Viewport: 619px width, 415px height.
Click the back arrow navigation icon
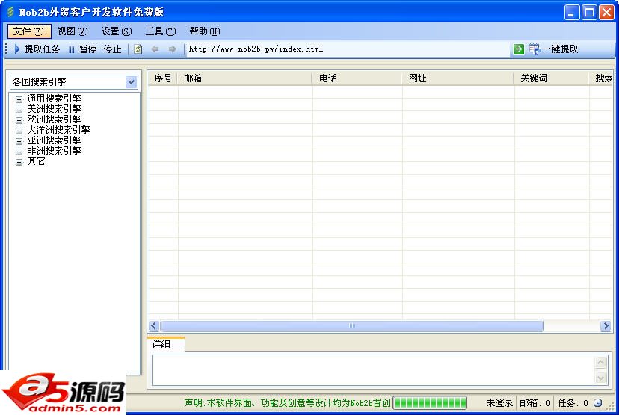(155, 49)
